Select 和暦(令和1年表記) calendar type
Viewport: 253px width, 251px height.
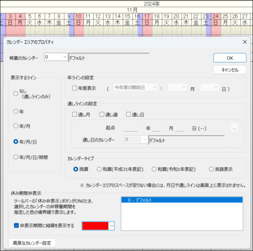(x=154, y=169)
